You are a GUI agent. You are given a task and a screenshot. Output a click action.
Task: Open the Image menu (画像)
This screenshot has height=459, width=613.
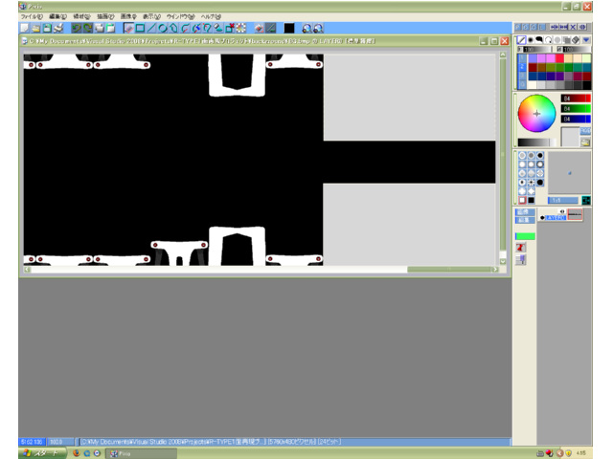click(x=128, y=17)
